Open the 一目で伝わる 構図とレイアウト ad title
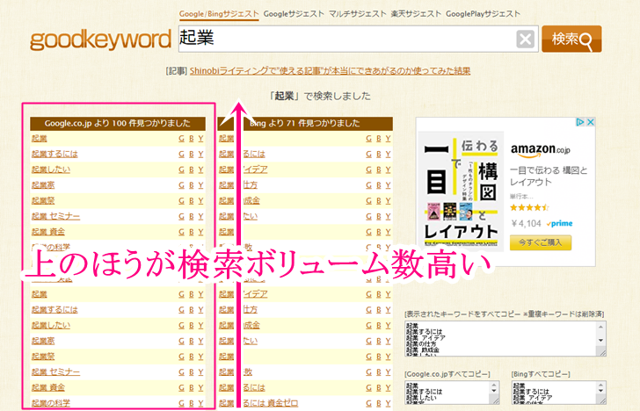Screen dimensions: 640x411 549,177
